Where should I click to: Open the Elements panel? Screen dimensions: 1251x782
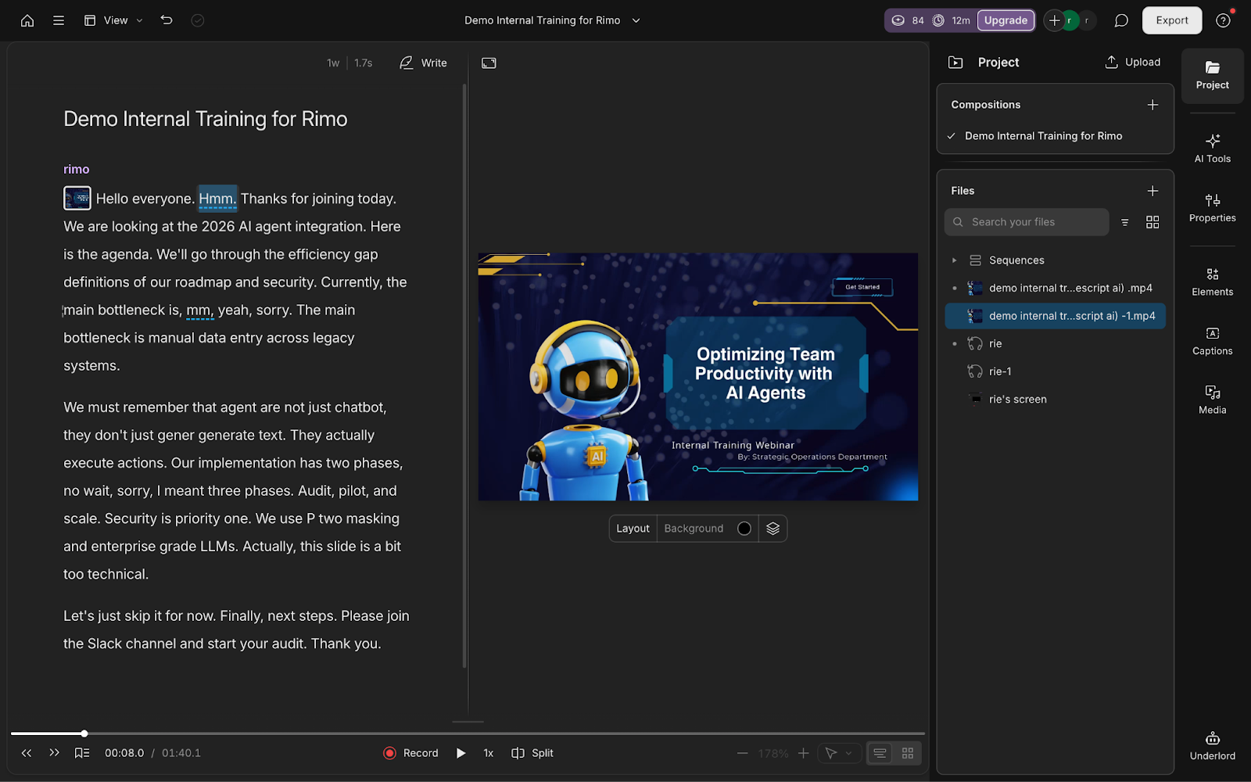pos(1212,282)
